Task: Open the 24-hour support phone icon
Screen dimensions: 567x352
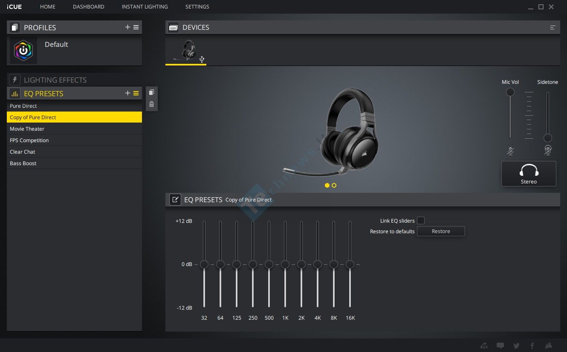Action: pyautogui.click(x=484, y=346)
